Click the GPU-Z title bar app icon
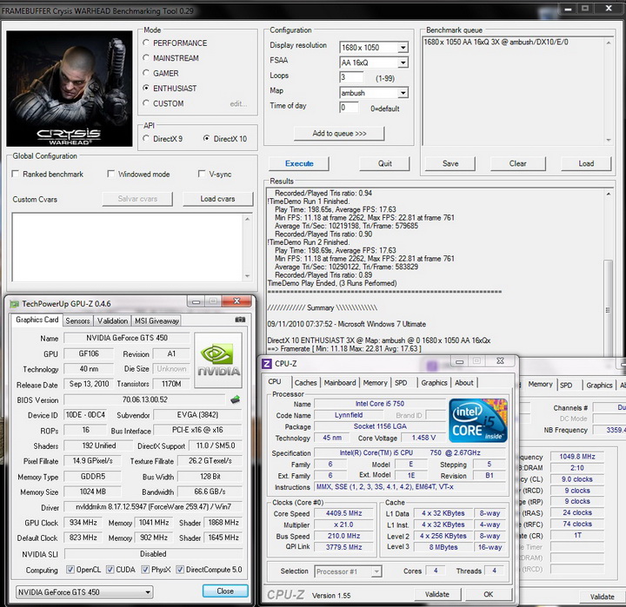Viewport: 626px width, 607px height. 15,304
